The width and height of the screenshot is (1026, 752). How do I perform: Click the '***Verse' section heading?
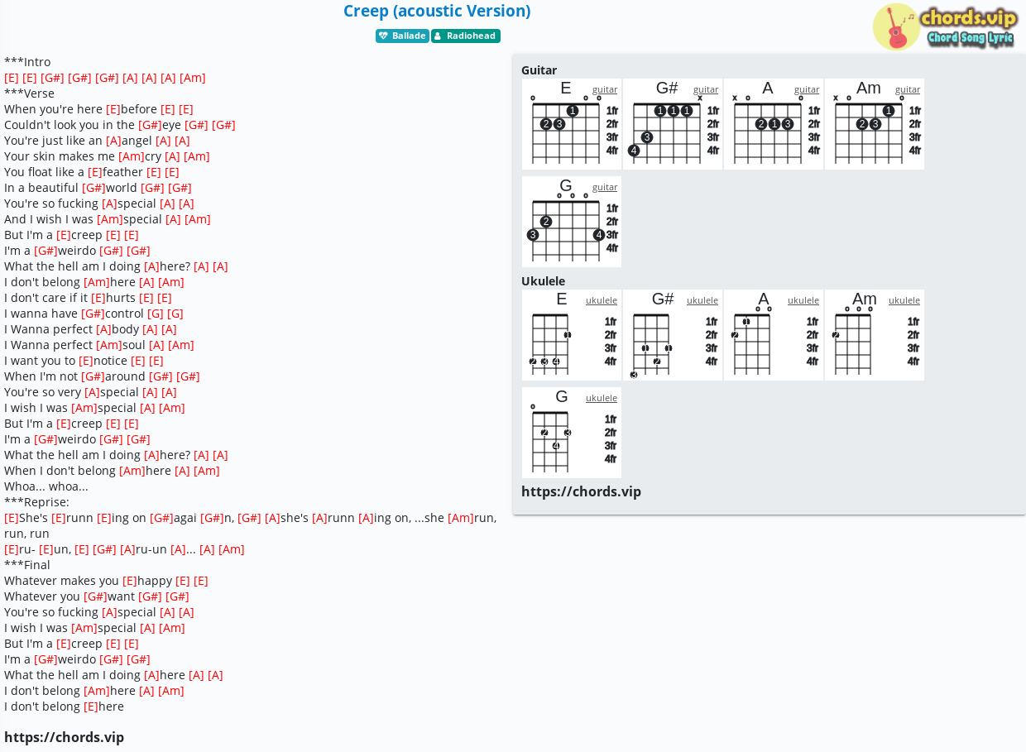coord(29,93)
